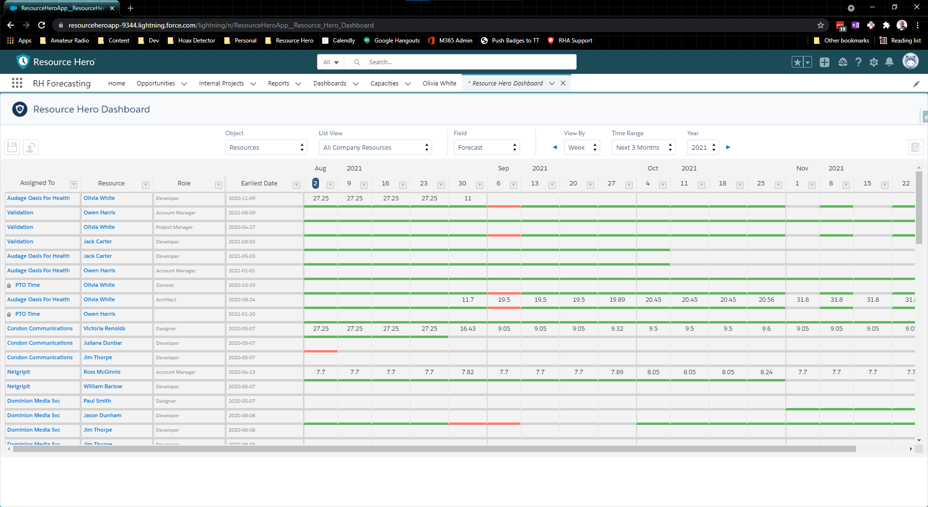Reload the browser page

(x=42, y=25)
